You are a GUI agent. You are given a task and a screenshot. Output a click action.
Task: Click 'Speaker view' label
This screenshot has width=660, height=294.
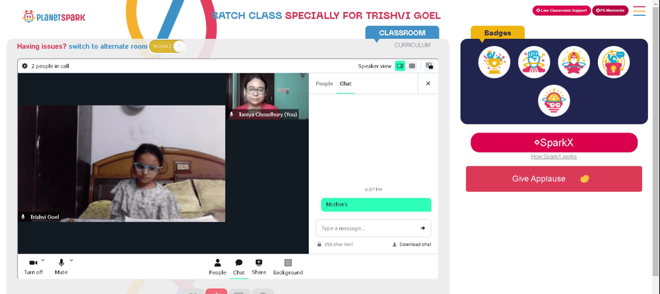coord(375,66)
